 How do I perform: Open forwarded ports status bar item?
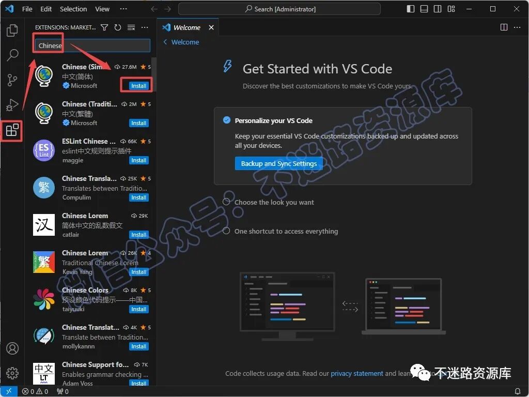[x=63, y=392]
